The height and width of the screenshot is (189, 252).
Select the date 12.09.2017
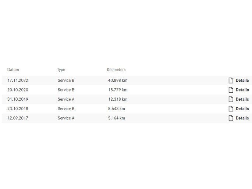coord(18,118)
